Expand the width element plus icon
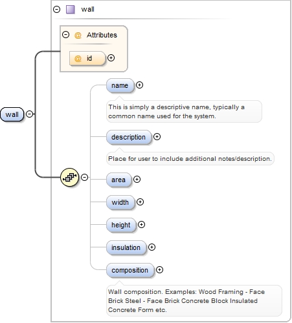 [140, 202]
